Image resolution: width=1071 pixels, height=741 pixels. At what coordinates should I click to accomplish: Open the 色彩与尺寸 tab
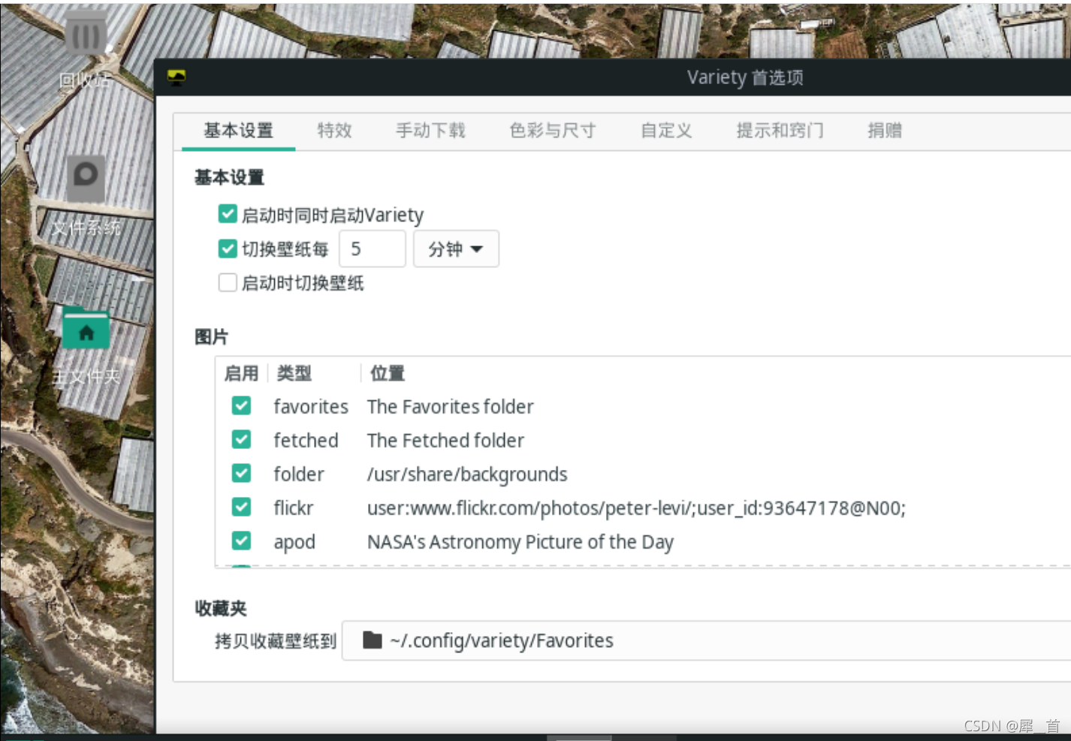tap(553, 131)
